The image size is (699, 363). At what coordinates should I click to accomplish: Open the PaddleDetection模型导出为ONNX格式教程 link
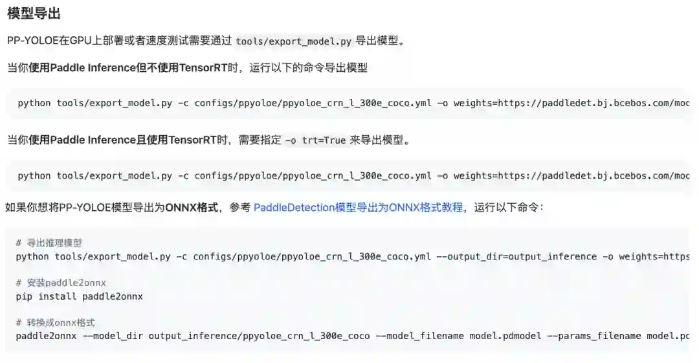[x=358, y=207]
